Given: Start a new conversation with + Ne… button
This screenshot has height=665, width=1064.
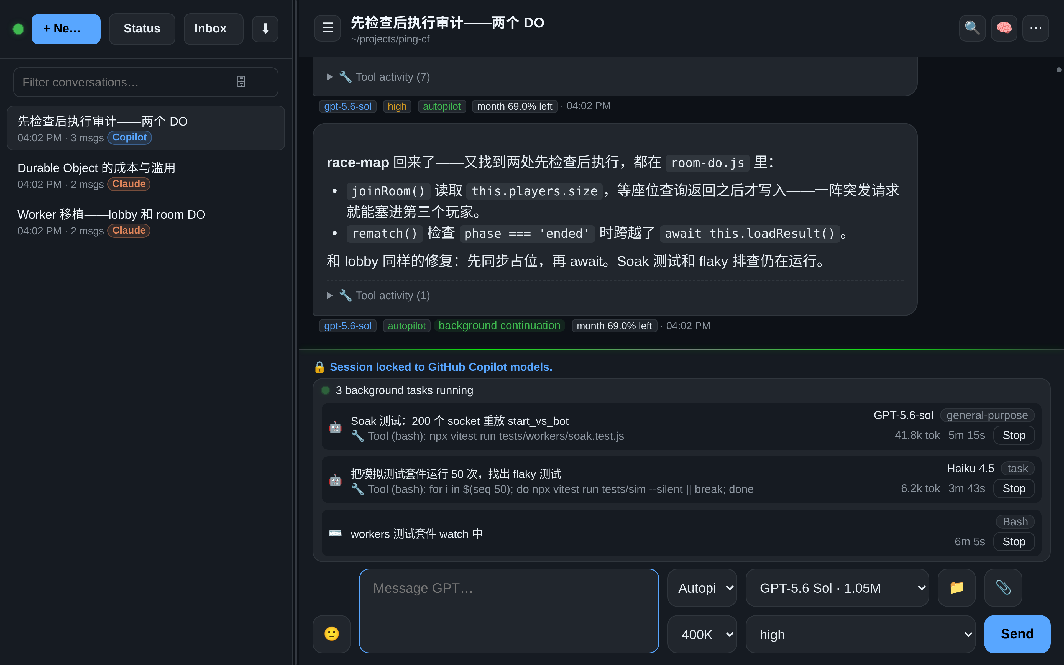Looking at the screenshot, I should [x=66, y=29].
